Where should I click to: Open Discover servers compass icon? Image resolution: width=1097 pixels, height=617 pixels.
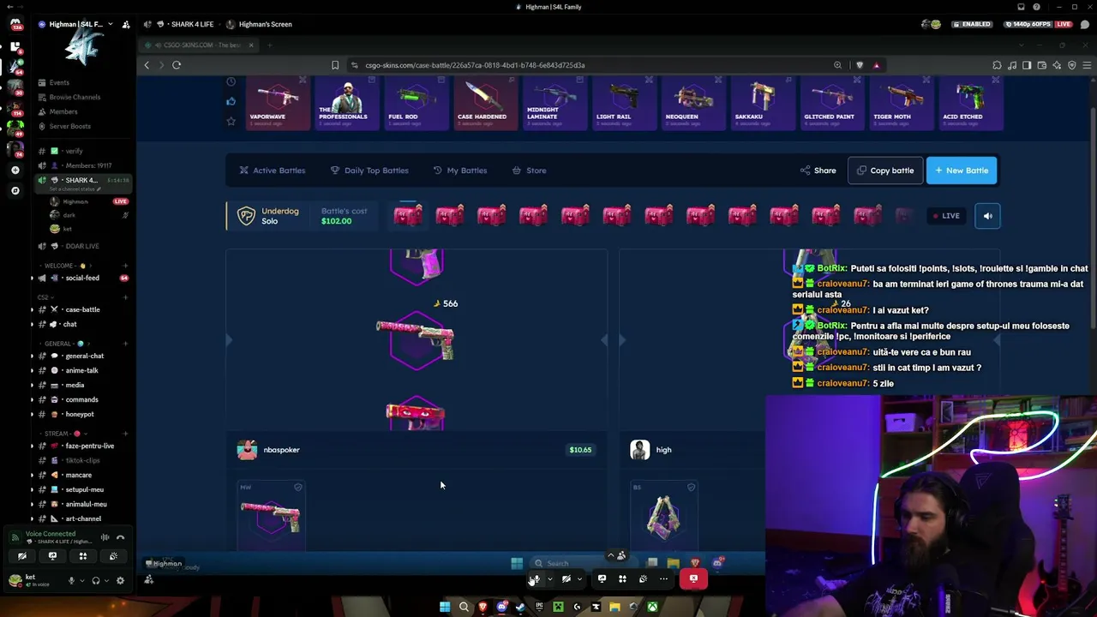tap(15, 191)
